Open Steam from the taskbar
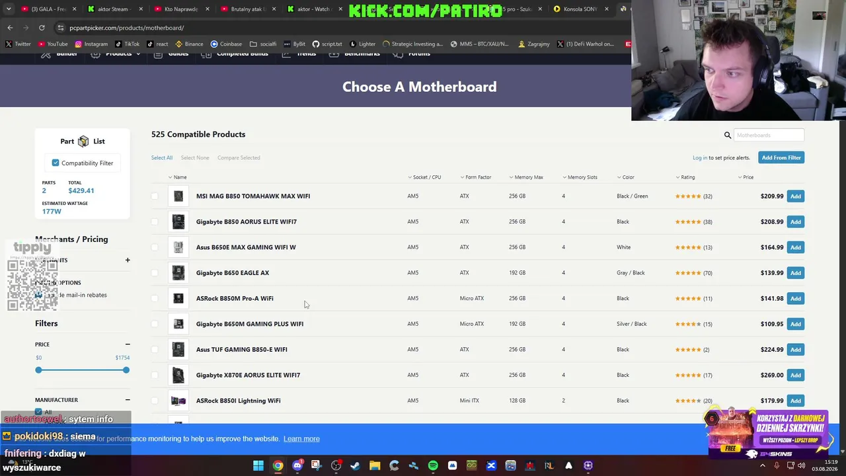The width and height of the screenshot is (846, 476). click(355, 465)
